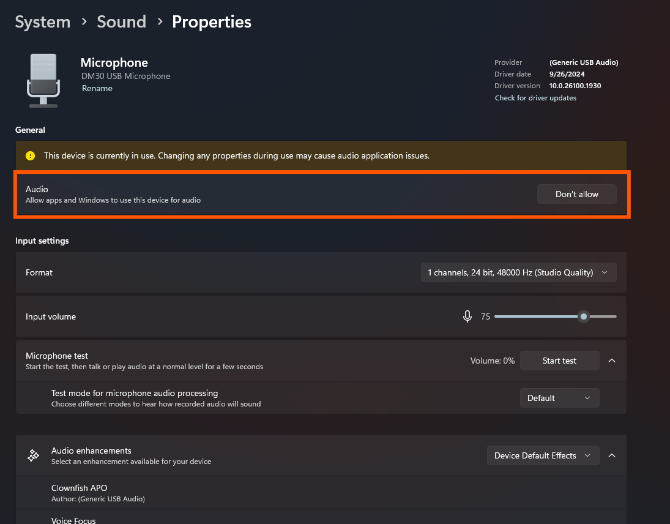Click the Voice Focus enhancement entry
Viewport: 670px width, 524px height.
point(73,520)
